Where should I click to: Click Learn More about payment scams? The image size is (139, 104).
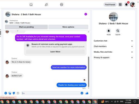[x=55, y=52]
